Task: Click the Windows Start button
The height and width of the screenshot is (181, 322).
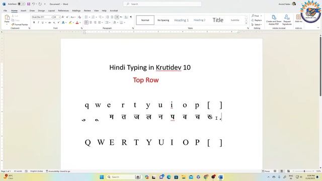Action: [x=102, y=177]
